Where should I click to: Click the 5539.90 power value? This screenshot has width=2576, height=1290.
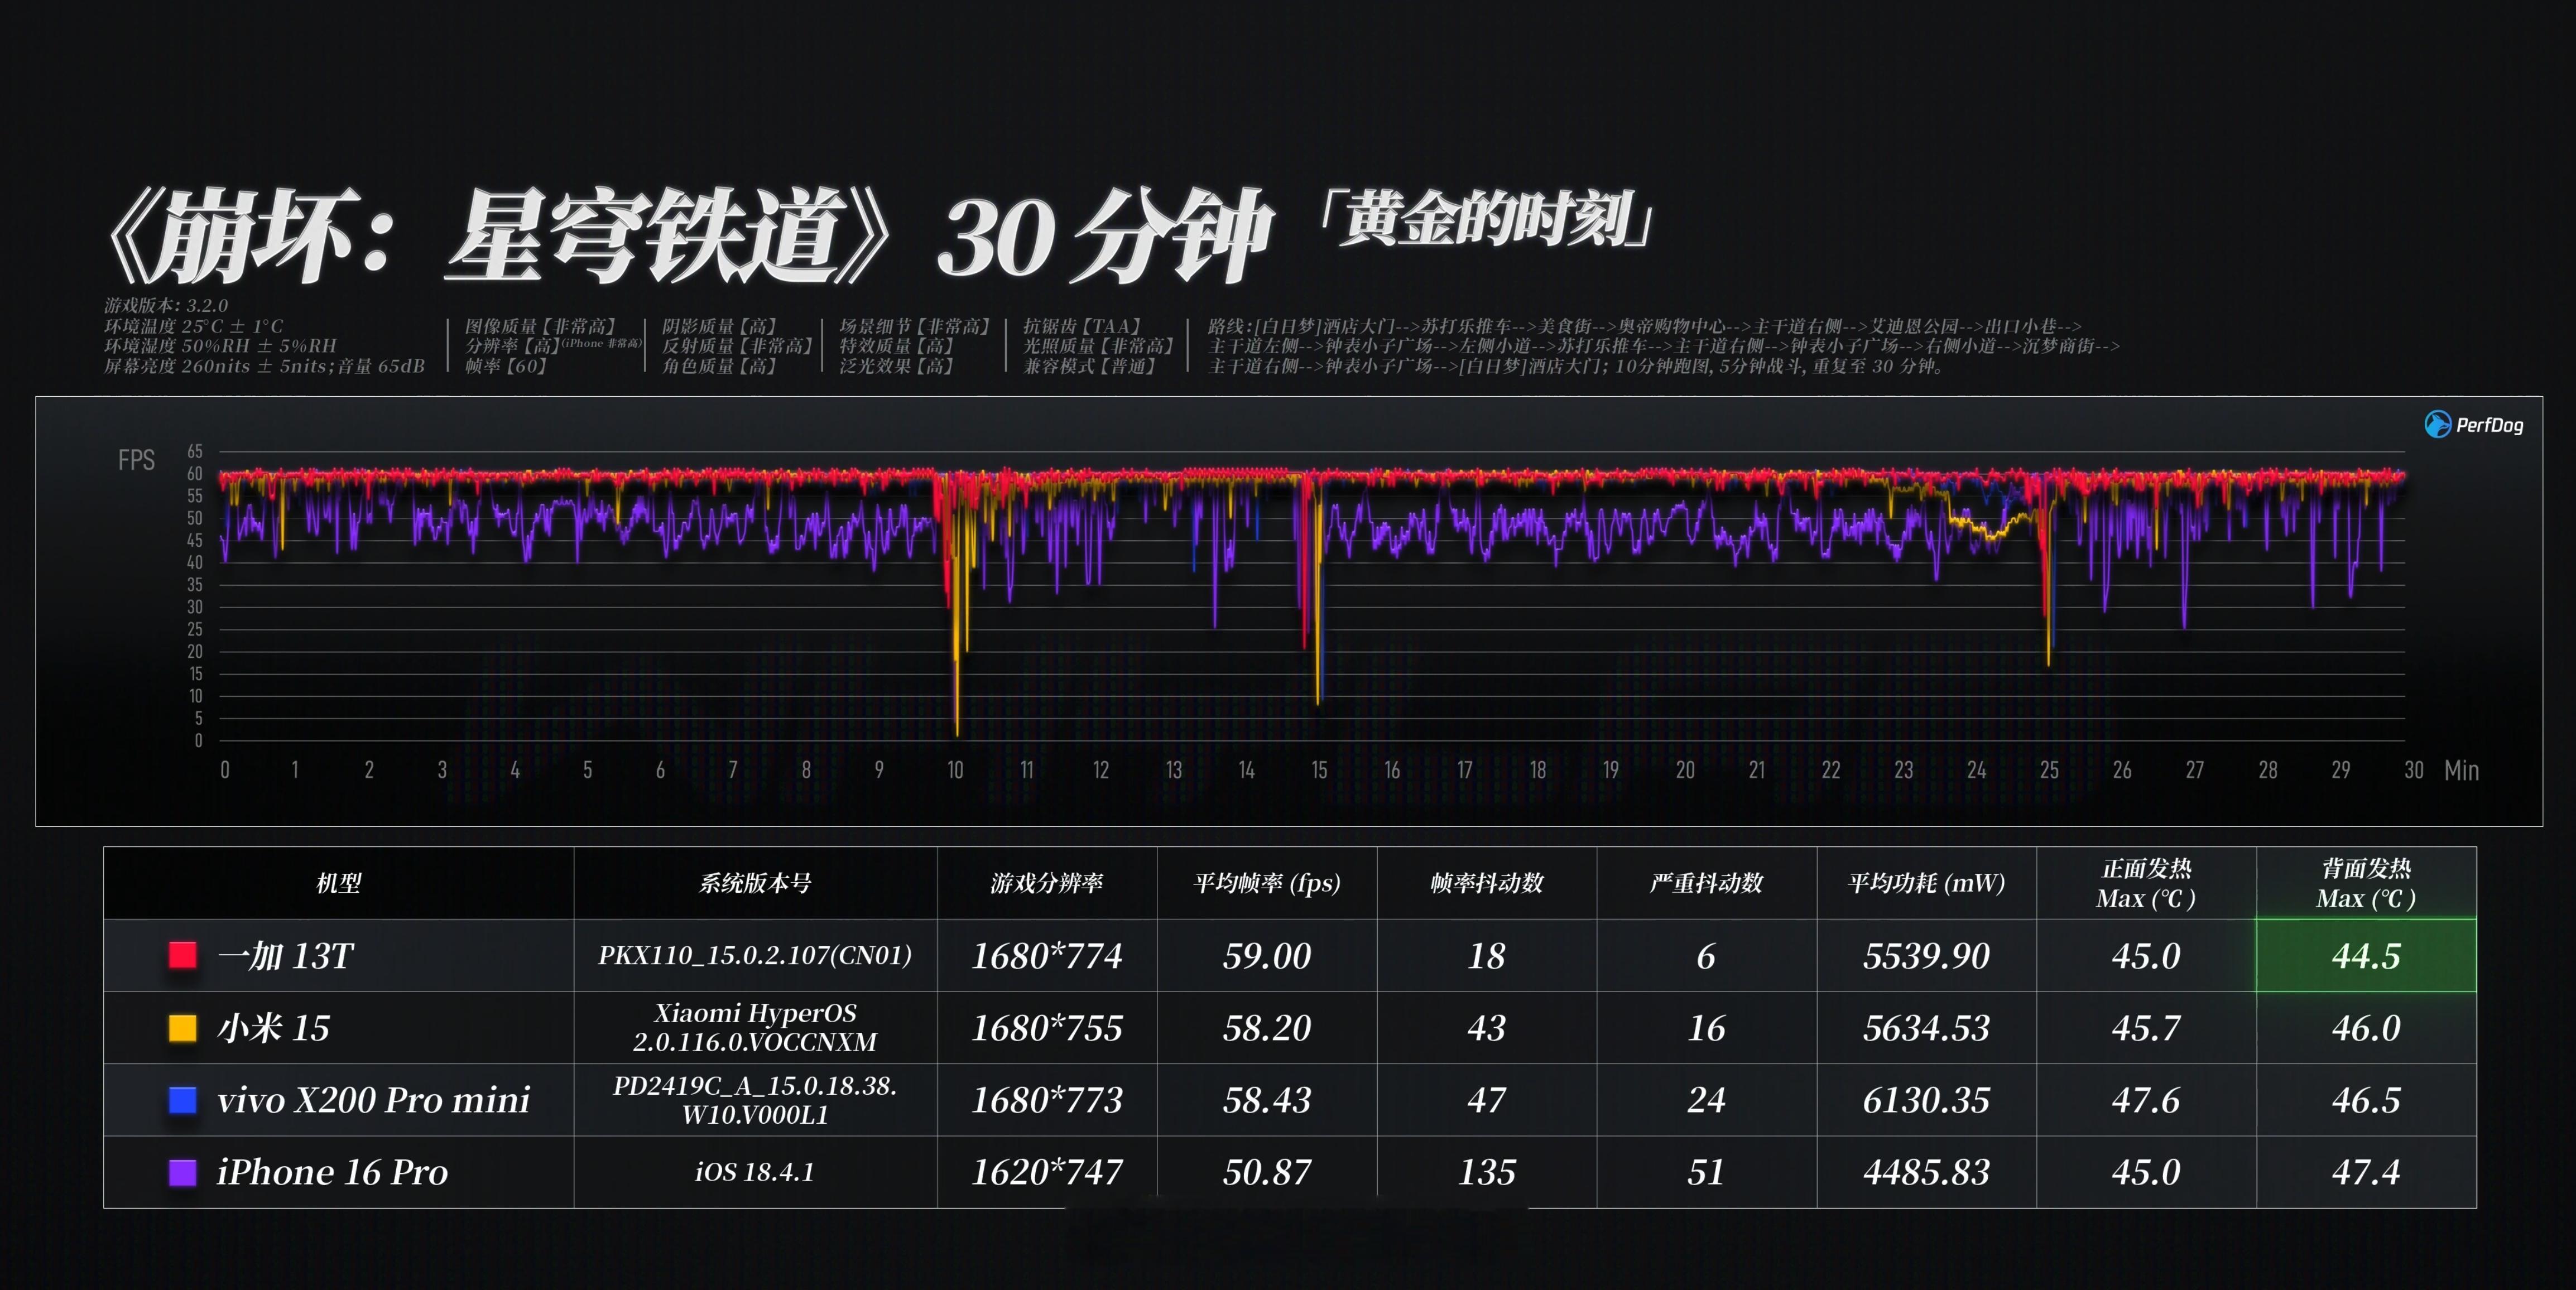tap(1926, 956)
